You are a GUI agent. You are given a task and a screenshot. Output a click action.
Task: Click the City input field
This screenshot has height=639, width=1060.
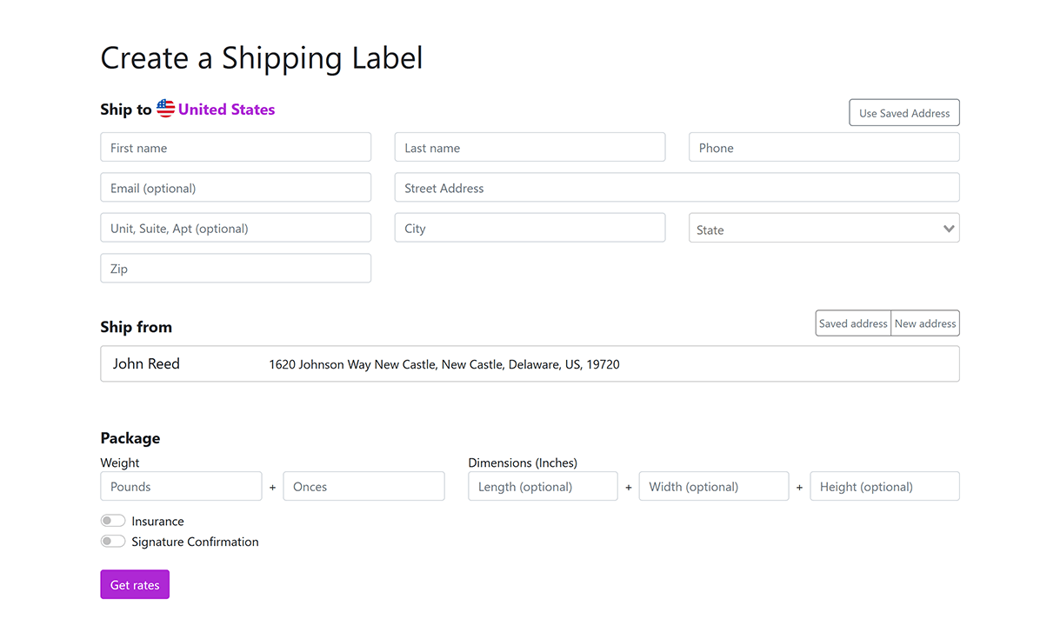(x=530, y=229)
